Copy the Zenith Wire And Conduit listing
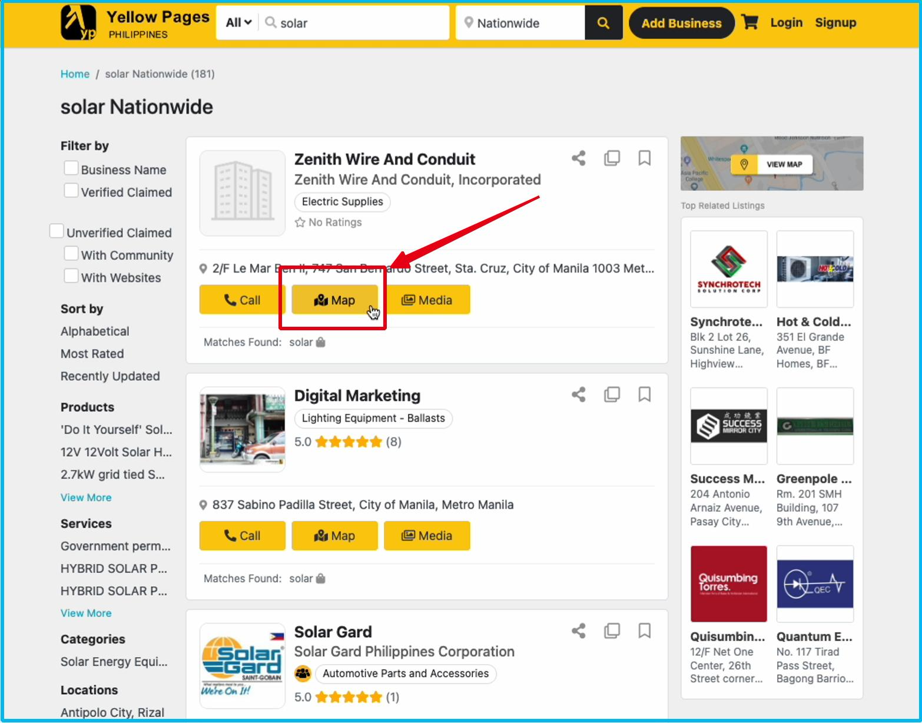Screen dimensions: 922x723 tap(612, 158)
